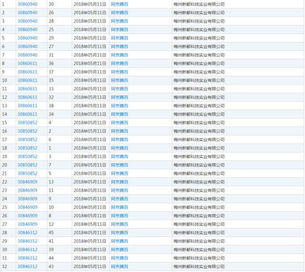This screenshot has height=272, width=305.
Task: Open the 阿京腾百 link in row 6
Action: coord(119,46)
